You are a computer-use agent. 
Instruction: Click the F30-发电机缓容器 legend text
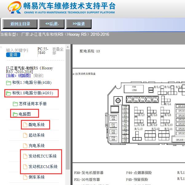[x=89, y=173]
